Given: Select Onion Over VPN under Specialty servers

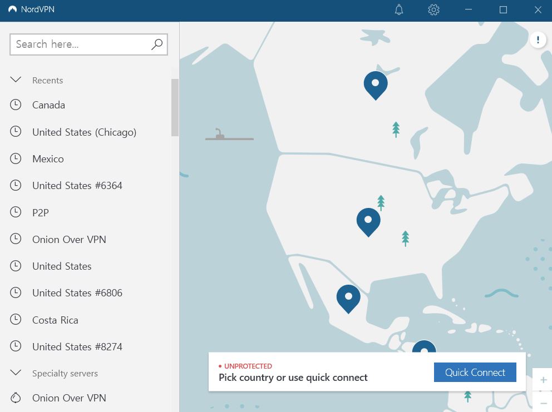Looking at the screenshot, I should pos(69,398).
